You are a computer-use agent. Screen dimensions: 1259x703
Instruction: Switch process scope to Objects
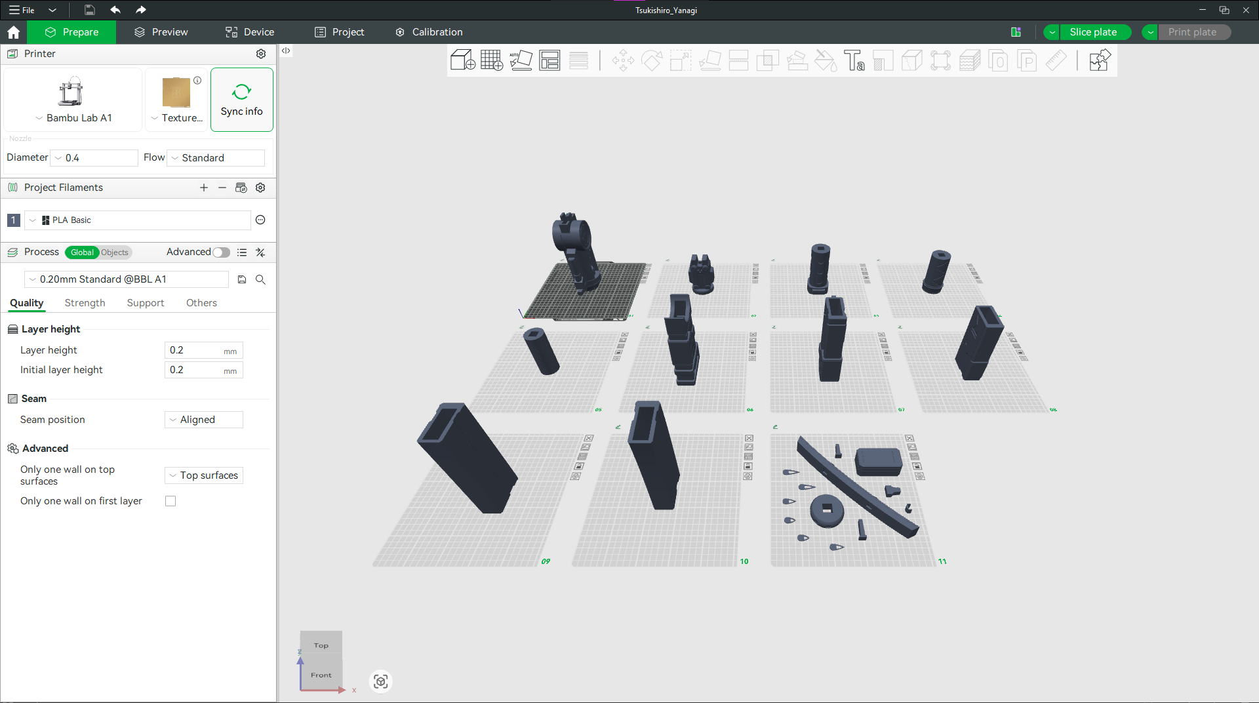[x=115, y=252]
